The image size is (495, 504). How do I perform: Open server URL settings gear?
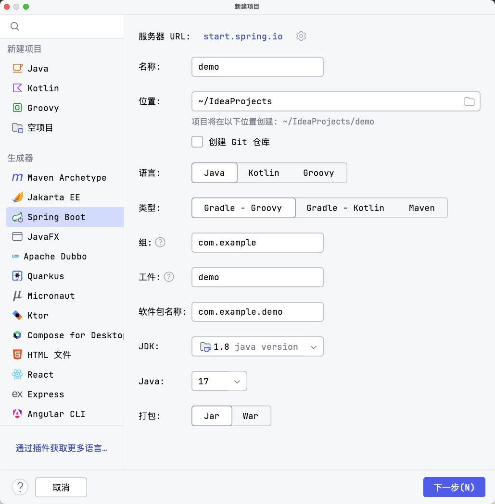(301, 36)
